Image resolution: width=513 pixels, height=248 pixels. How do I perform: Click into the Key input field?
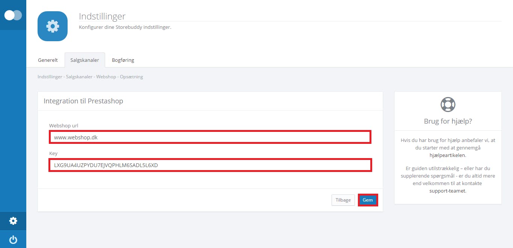point(210,165)
